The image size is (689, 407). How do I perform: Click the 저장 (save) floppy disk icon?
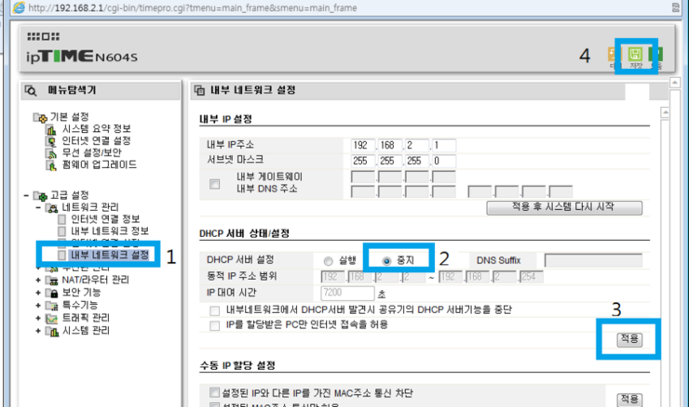click(634, 54)
